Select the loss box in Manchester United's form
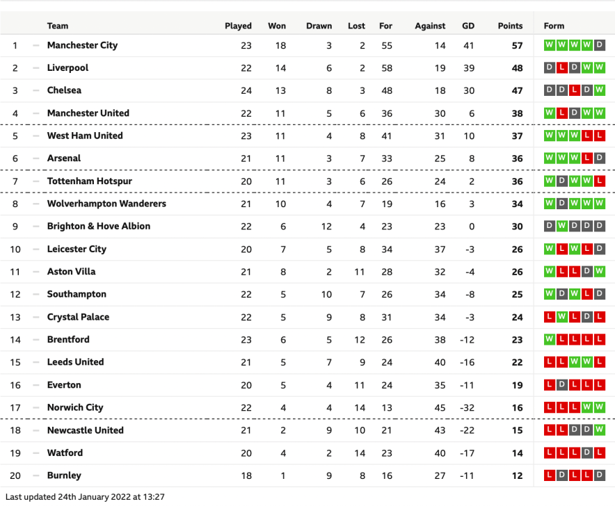This screenshot has height=506, width=615. coord(562,113)
